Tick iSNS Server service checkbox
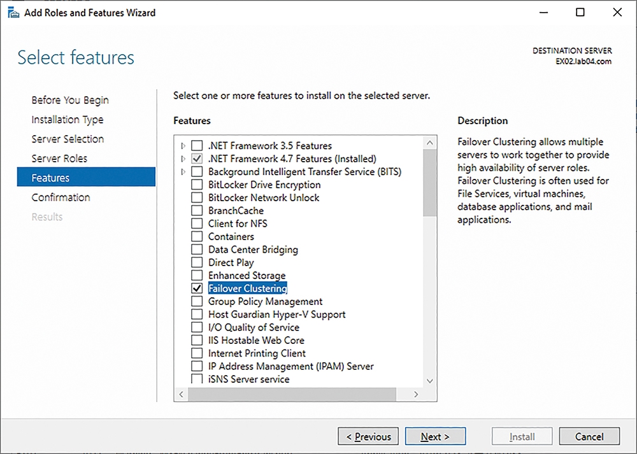The height and width of the screenshot is (454, 637). click(x=197, y=379)
